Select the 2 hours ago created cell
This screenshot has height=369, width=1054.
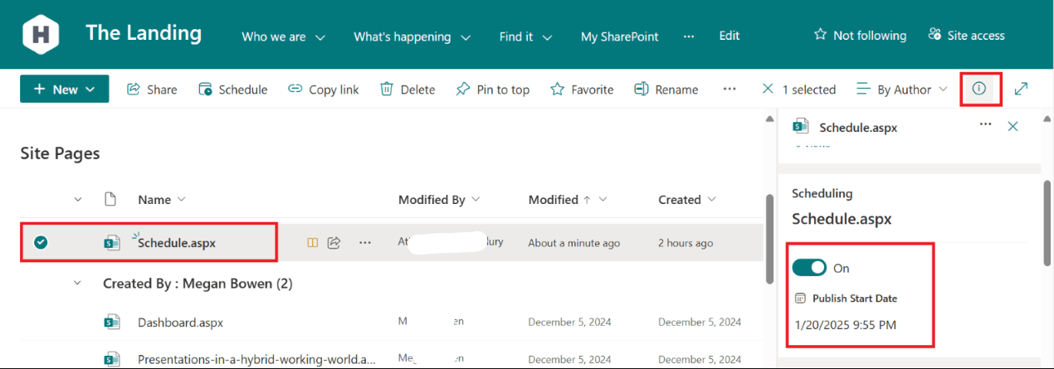click(686, 243)
